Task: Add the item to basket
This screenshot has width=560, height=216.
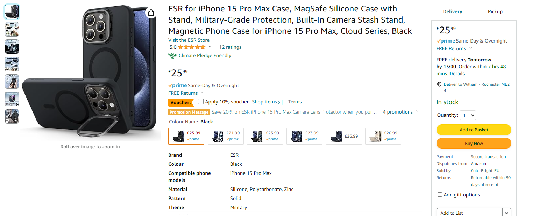Action: tap(474, 130)
